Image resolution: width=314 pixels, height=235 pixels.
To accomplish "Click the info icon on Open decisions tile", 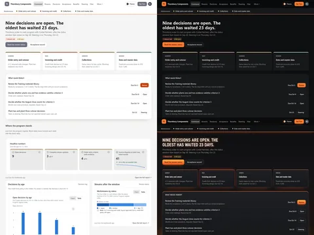I will 39,152.
